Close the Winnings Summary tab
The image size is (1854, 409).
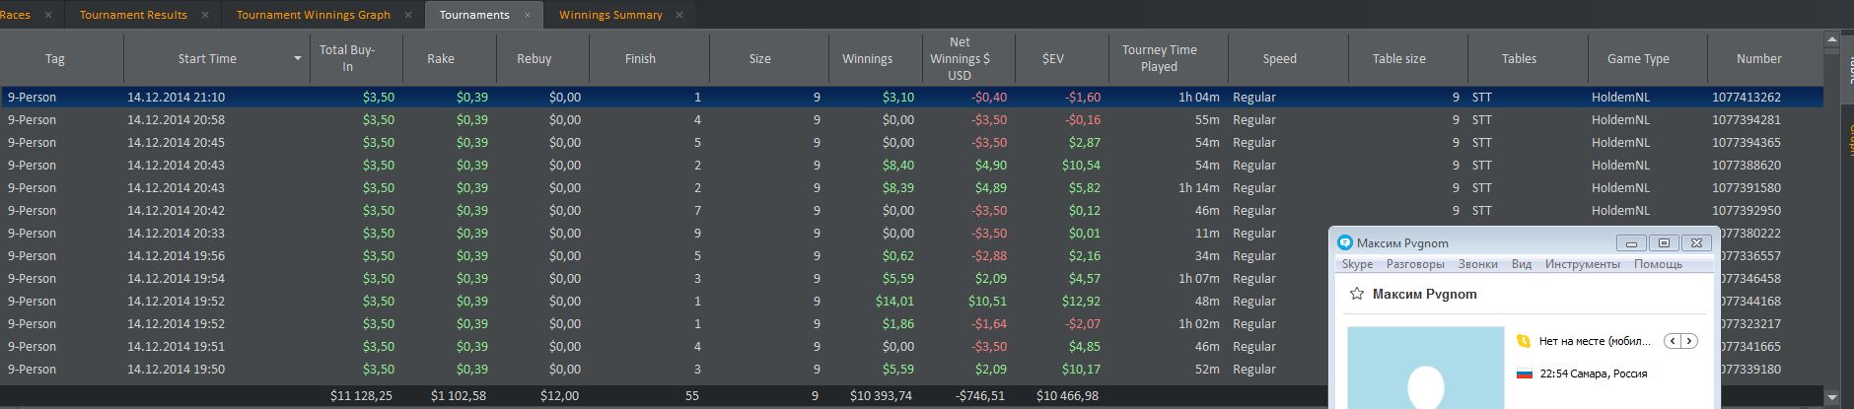click(x=679, y=15)
